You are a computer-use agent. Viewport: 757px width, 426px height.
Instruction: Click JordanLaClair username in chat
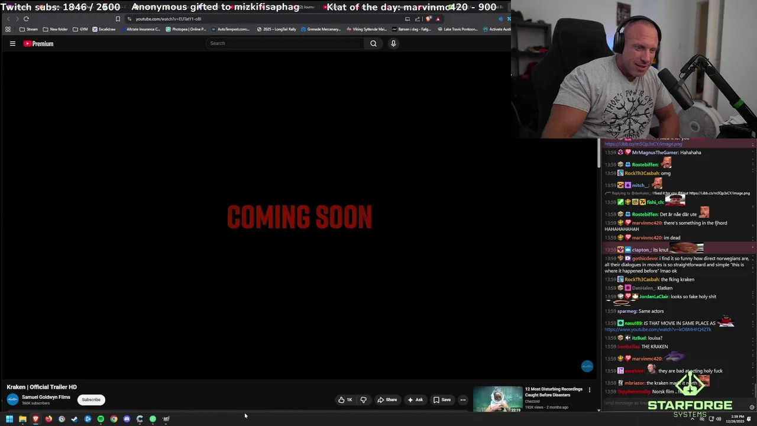654,297
